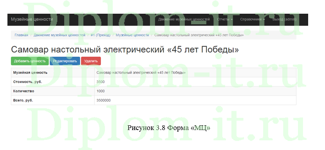
Task: Click the value 1000 in the table
Action: click(x=101, y=91)
